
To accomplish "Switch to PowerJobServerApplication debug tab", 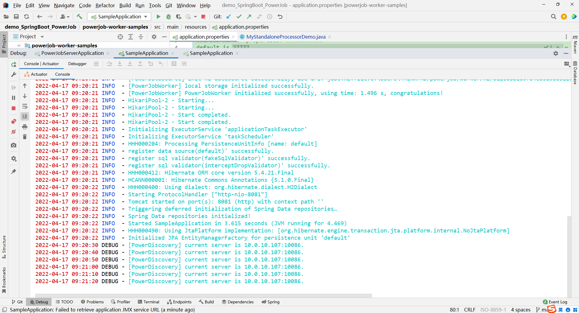I will tap(72, 53).
